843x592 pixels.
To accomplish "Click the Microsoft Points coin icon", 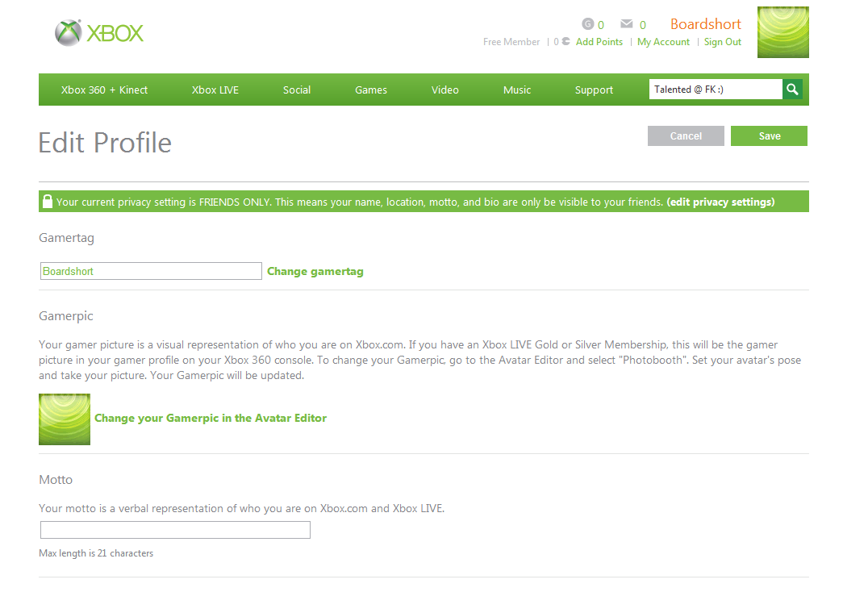I will (x=565, y=41).
